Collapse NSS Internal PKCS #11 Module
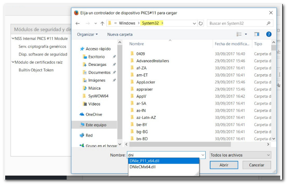 (13, 39)
